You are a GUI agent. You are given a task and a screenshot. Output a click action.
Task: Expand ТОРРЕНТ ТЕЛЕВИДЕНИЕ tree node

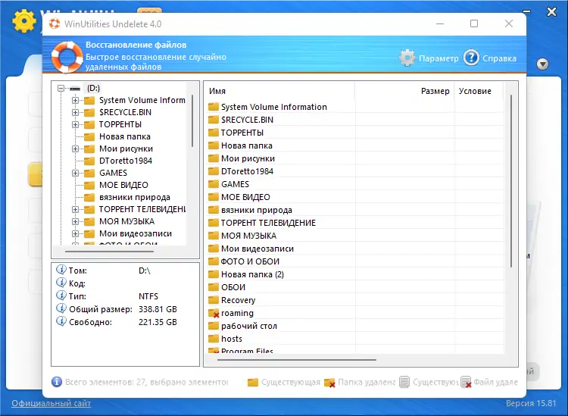(75, 209)
